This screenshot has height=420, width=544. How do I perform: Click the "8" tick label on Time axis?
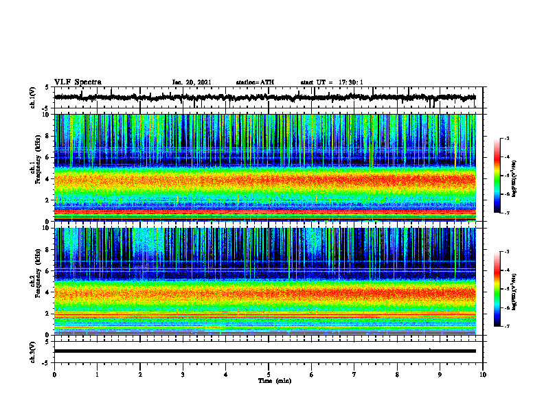397,375
